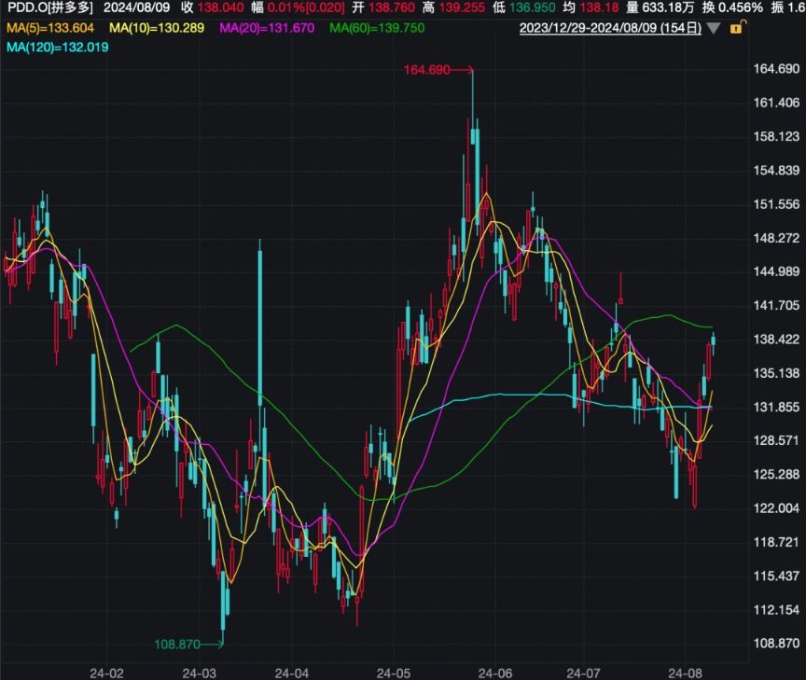Click the closing price 138.040 value
This screenshot has height=680, width=806.
pos(222,7)
